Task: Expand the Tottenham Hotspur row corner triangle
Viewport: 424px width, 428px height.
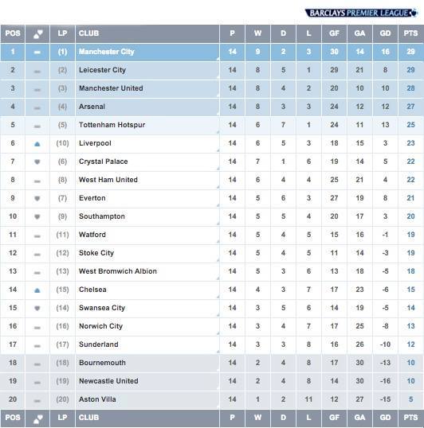Action: pos(218,132)
